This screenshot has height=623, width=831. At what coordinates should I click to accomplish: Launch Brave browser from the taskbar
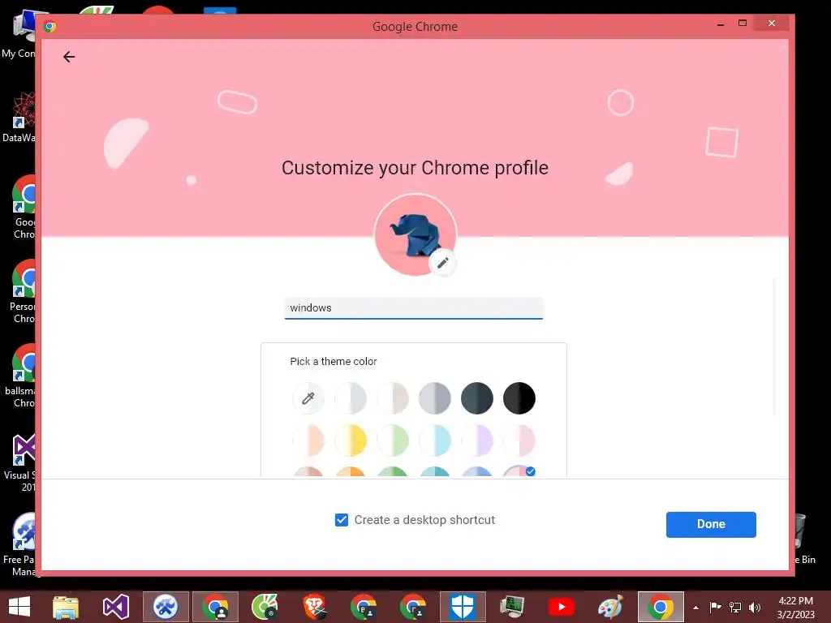[314, 607]
